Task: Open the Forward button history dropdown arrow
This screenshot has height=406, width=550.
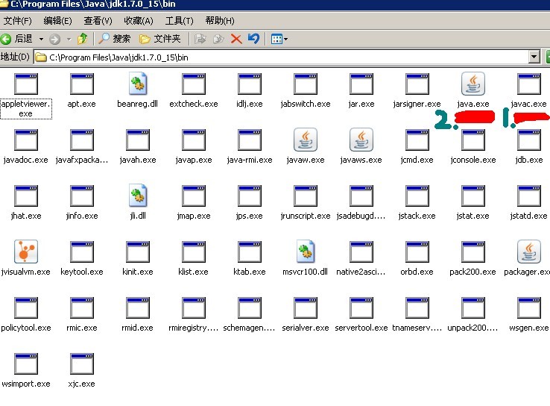Action: [69, 39]
